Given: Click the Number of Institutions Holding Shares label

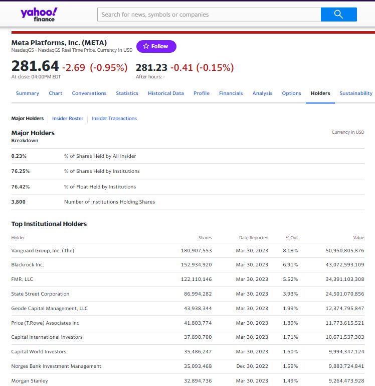Looking at the screenshot, I should pos(109,202).
